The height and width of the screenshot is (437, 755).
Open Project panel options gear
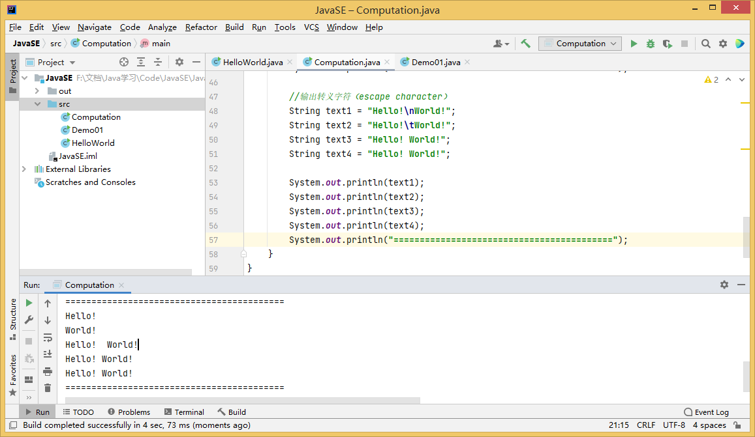(x=179, y=62)
